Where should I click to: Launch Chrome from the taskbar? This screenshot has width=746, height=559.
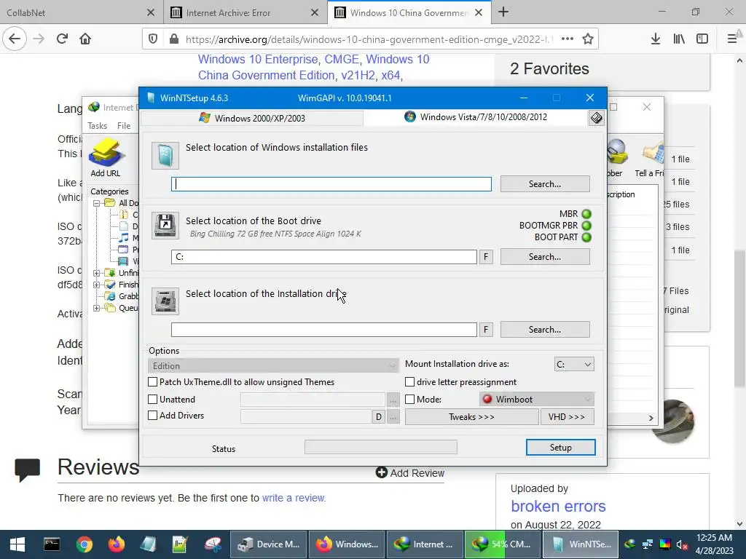click(x=85, y=544)
